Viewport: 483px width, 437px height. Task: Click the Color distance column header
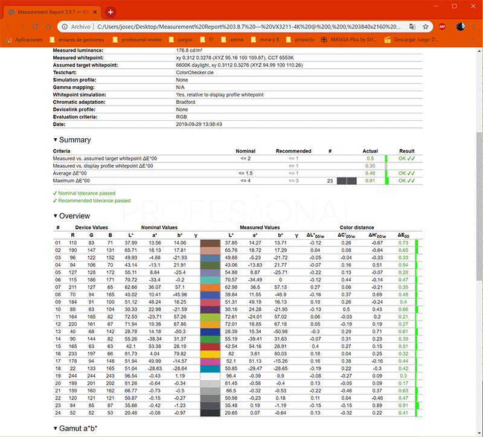[x=357, y=228]
